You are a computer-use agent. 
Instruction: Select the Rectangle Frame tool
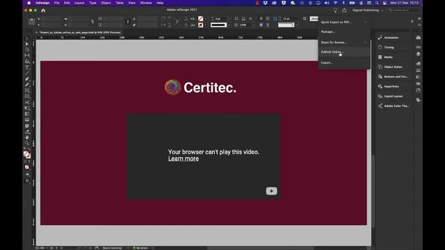coord(27,91)
